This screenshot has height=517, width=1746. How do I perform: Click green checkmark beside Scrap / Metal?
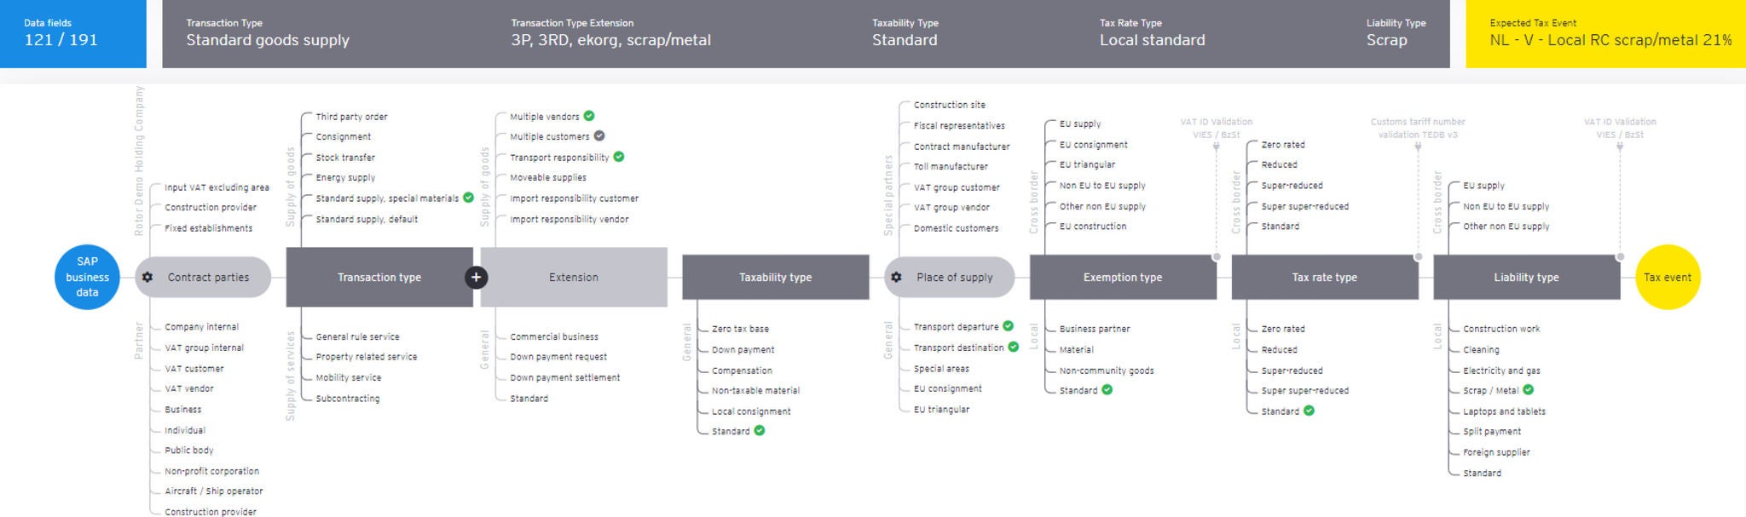[1529, 390]
